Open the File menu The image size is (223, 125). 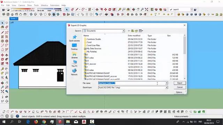[x=2, y=5]
